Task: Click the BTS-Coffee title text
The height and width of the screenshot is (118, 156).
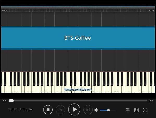Action: tap(78, 38)
